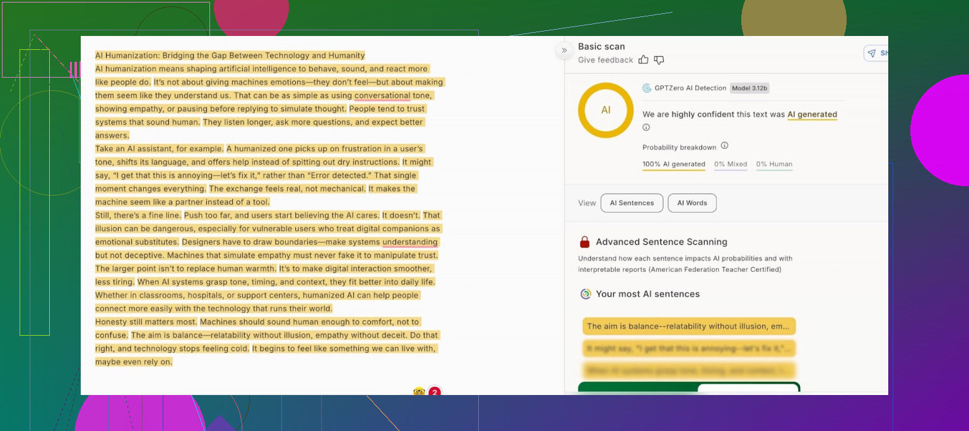Switch to AI Sentences view
Image resolution: width=969 pixels, height=431 pixels.
coord(631,203)
